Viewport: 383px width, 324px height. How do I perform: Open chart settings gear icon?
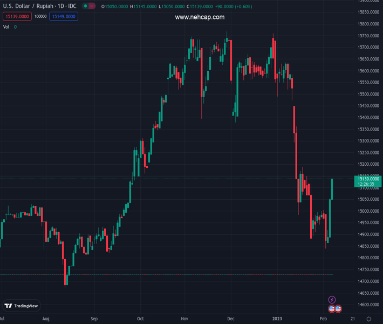click(x=368, y=319)
